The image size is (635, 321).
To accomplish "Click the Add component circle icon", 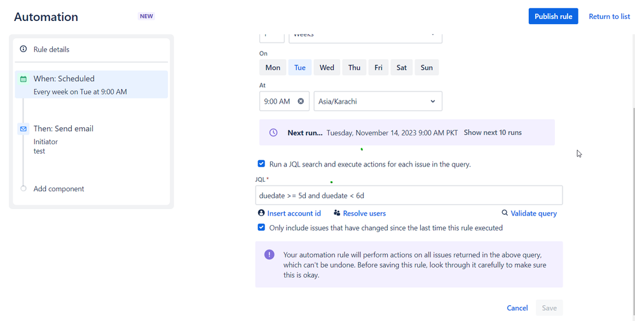I will pyautogui.click(x=24, y=188).
